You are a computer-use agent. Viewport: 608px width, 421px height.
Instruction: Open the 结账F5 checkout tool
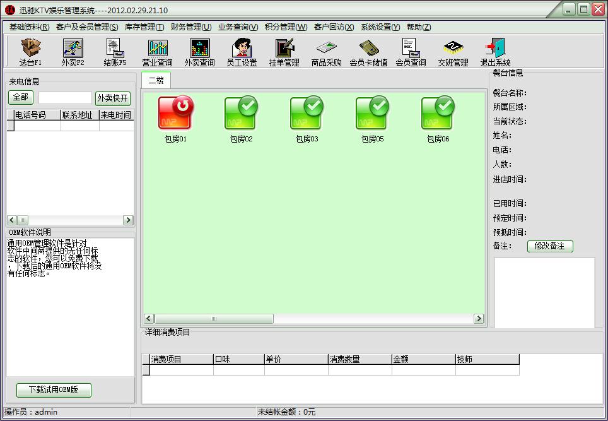pyautogui.click(x=115, y=52)
